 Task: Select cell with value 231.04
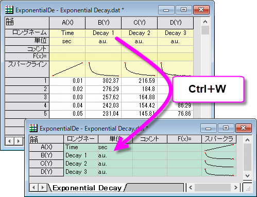(x=104, y=114)
